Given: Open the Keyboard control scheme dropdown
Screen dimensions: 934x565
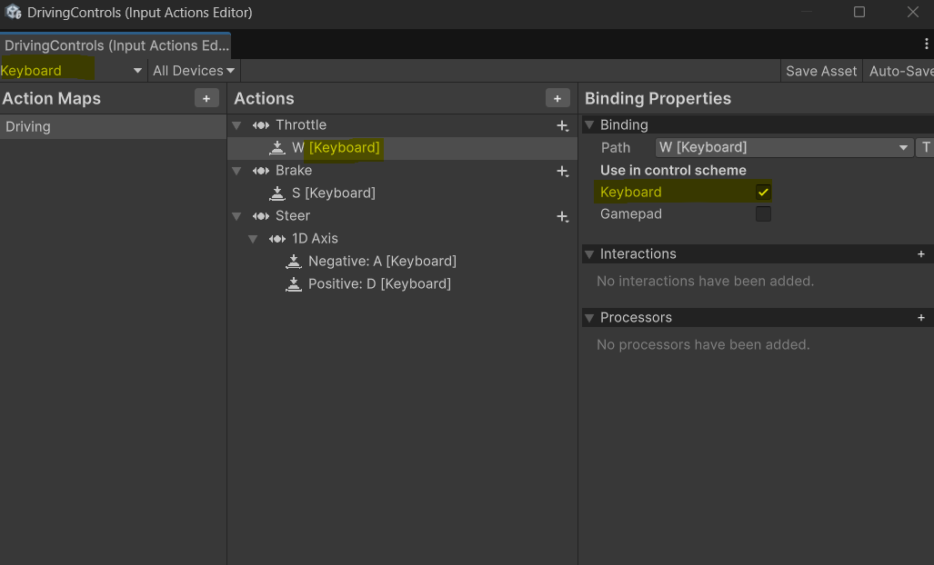Looking at the screenshot, I should [x=73, y=71].
